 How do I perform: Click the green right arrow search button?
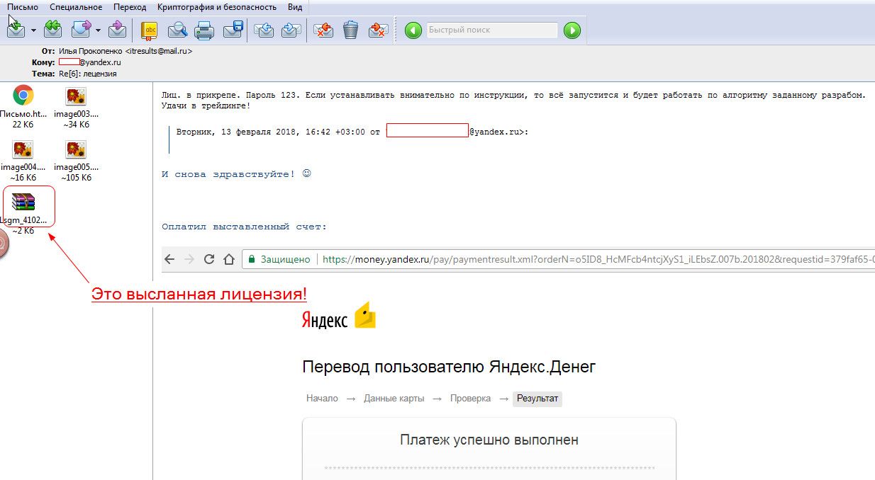(x=572, y=30)
